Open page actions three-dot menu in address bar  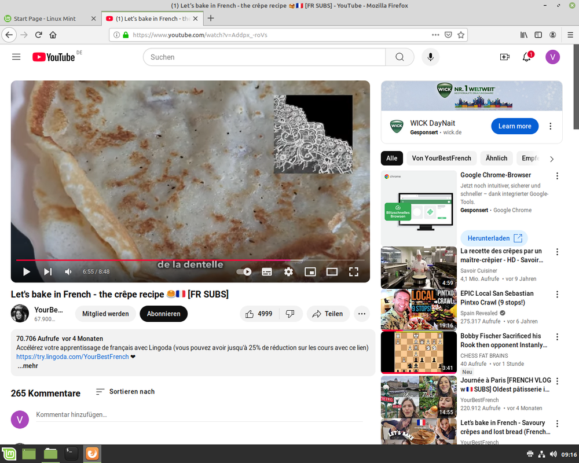435,35
